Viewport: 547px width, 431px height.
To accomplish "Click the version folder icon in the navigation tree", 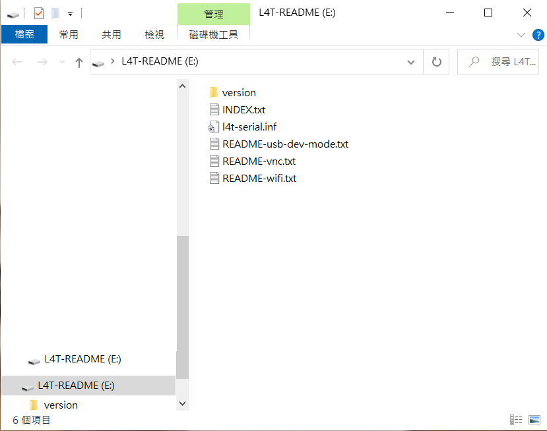I will click(34, 405).
